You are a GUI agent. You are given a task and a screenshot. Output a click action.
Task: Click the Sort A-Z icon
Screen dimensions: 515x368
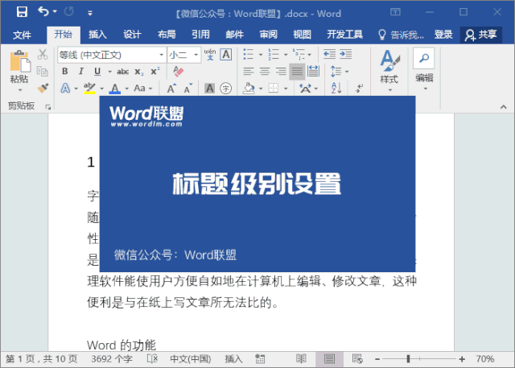click(336, 89)
